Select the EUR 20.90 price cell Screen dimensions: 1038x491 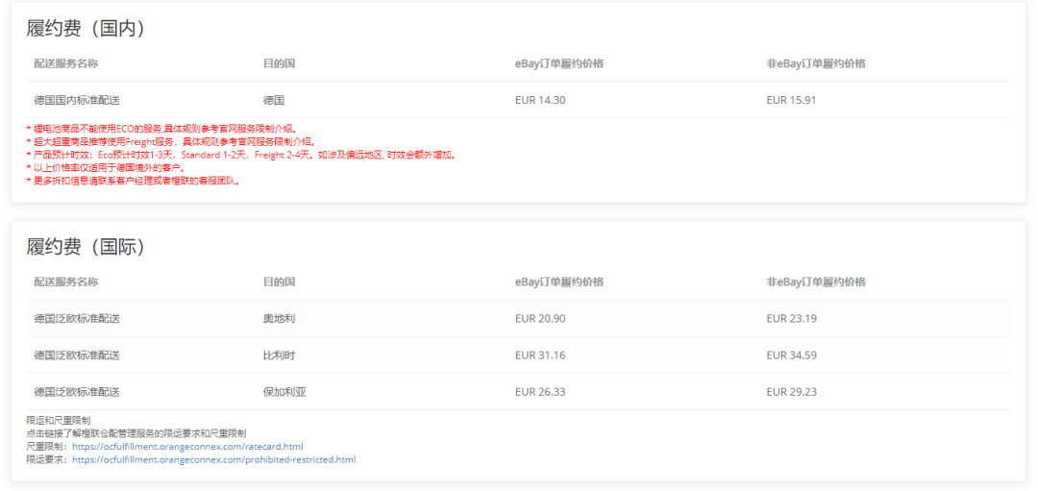540,318
